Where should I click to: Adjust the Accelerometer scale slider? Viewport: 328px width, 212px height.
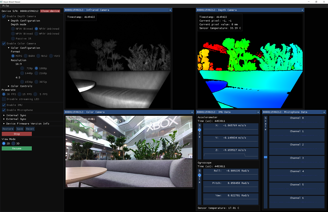199,141
